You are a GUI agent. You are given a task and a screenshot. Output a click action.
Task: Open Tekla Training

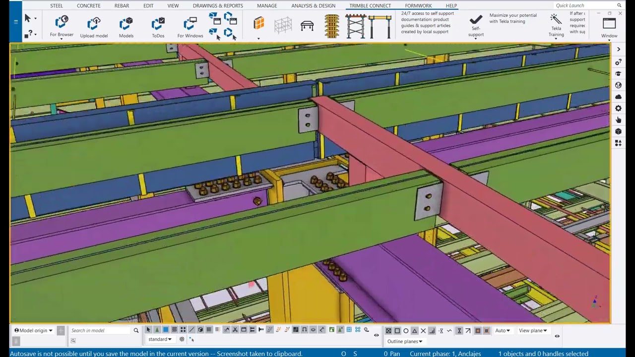pos(556,25)
